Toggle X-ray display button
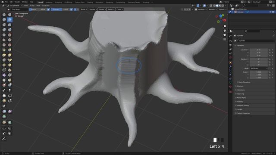 point(211,6)
